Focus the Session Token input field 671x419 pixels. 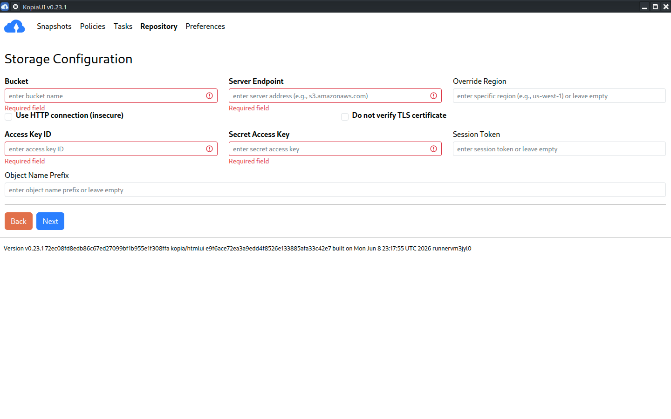coord(559,149)
